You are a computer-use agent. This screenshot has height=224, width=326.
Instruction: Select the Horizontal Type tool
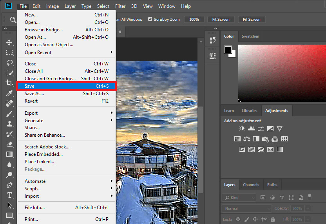coord(9,195)
